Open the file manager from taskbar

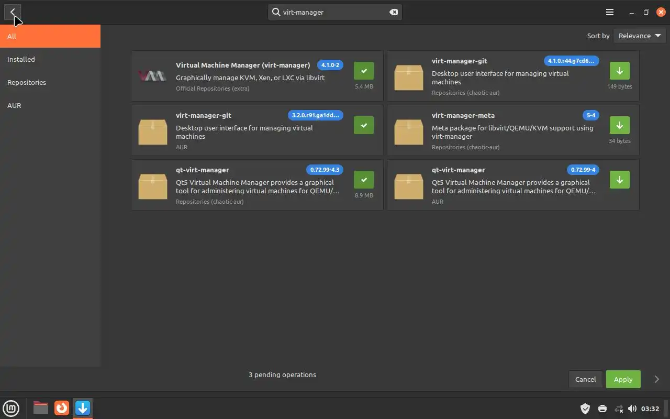tap(40, 407)
